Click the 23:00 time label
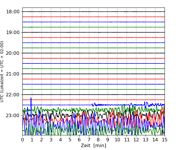The height and width of the screenshot is (150, 187). (x=13, y=116)
